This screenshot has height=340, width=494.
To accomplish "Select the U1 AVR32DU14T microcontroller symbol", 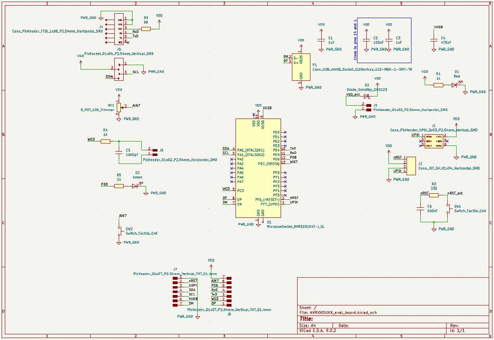I will tap(258, 169).
